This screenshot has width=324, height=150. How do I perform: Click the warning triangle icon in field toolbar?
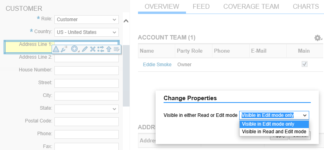pos(56,49)
